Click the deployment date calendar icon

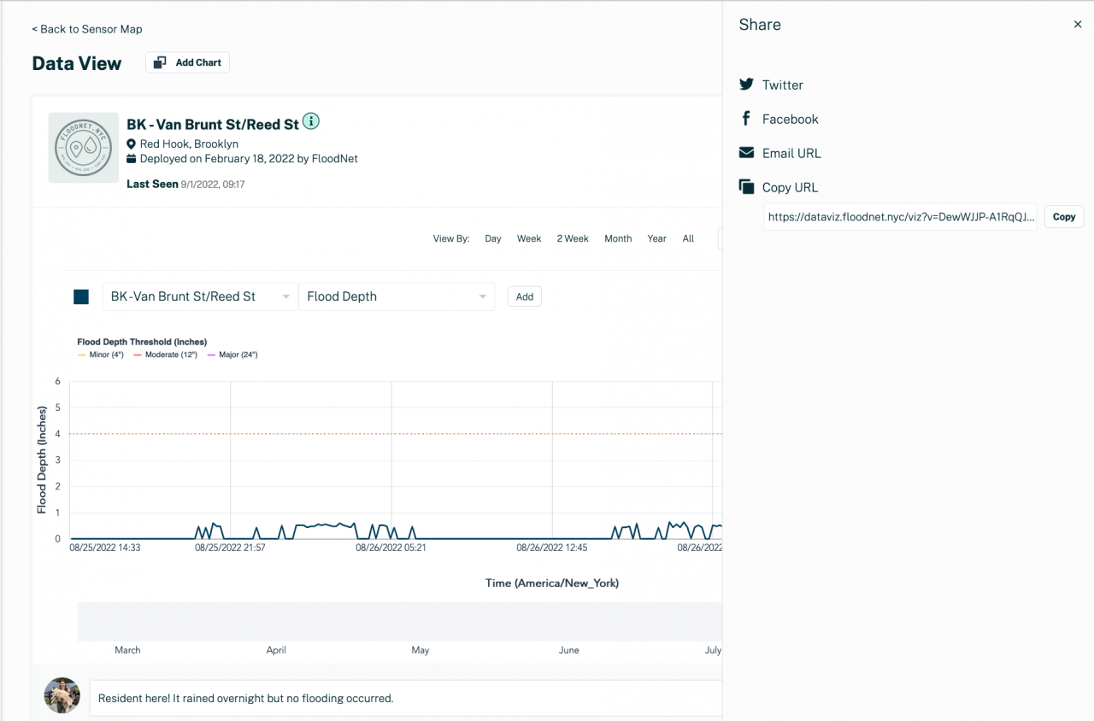click(130, 159)
